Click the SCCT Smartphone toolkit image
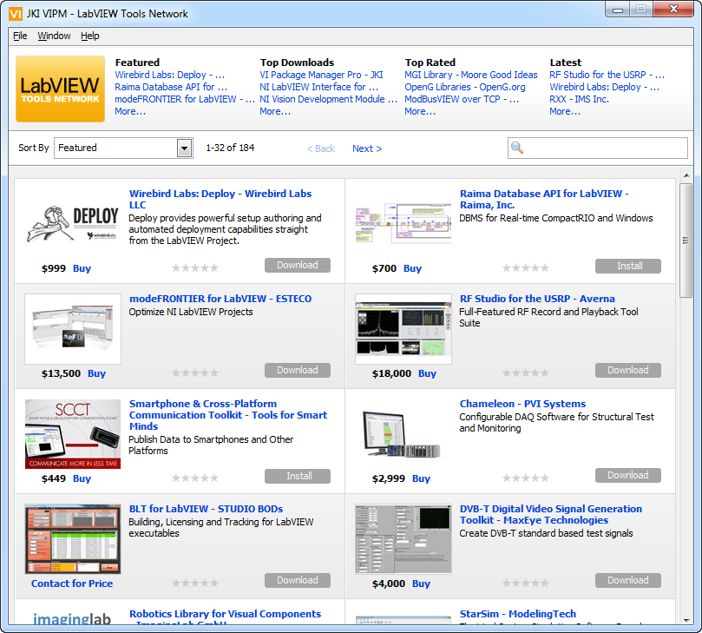 72,434
